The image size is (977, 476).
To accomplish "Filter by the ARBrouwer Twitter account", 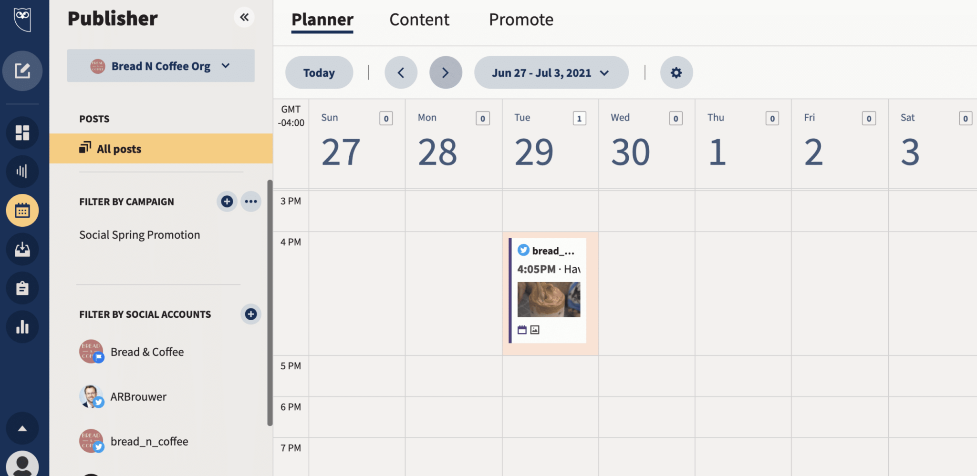I will coord(138,396).
